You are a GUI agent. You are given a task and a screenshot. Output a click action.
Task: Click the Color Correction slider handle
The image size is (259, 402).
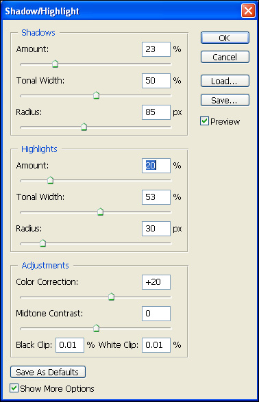(111, 297)
